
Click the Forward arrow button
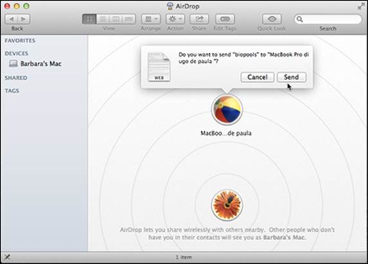point(24,19)
